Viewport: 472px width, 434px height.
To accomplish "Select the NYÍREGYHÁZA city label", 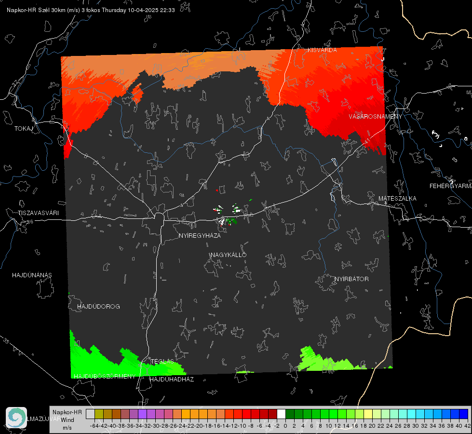I will [x=200, y=235].
